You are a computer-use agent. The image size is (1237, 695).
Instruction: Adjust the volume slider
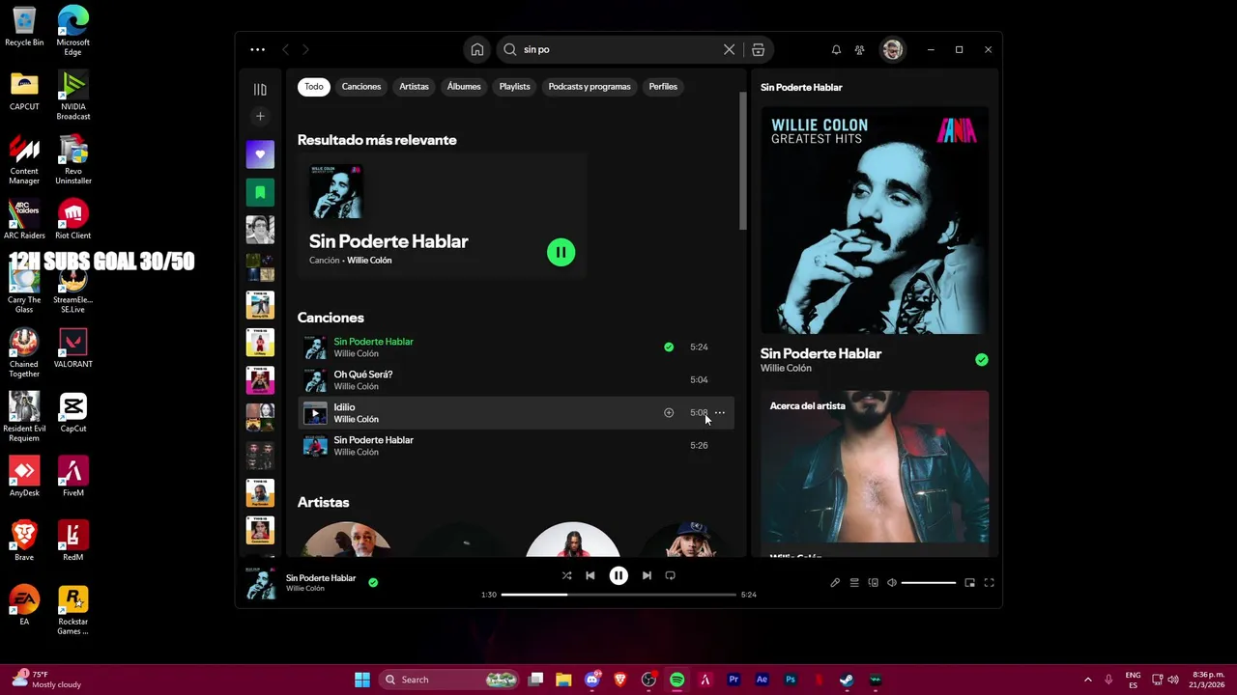click(929, 583)
